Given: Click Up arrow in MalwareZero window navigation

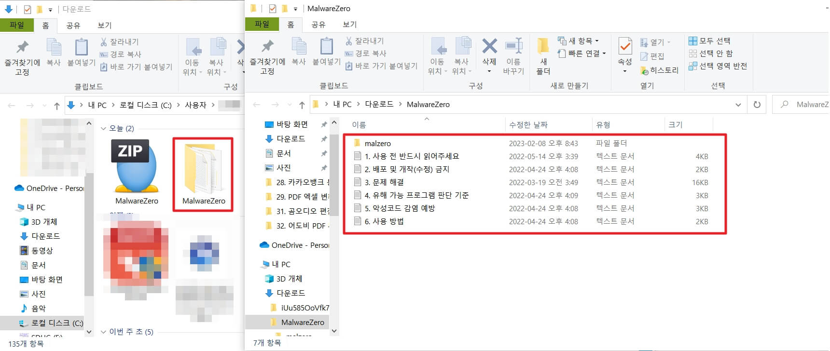Looking at the screenshot, I should point(302,105).
